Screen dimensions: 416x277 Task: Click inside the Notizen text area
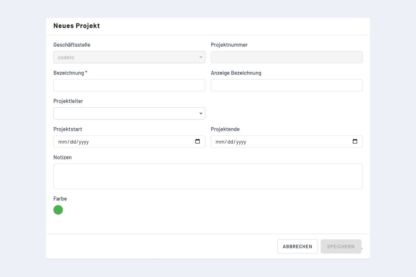pos(208,176)
